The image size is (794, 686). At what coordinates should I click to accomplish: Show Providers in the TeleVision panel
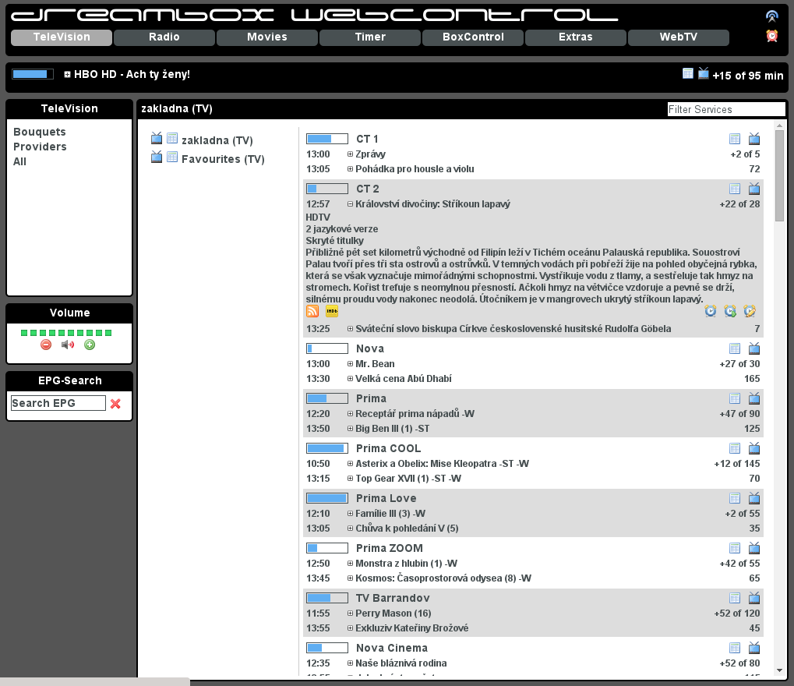coord(40,147)
